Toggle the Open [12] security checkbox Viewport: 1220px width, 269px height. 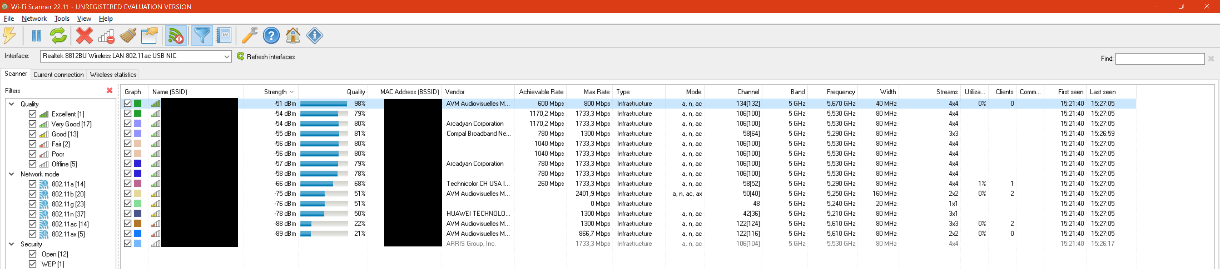tap(33, 254)
